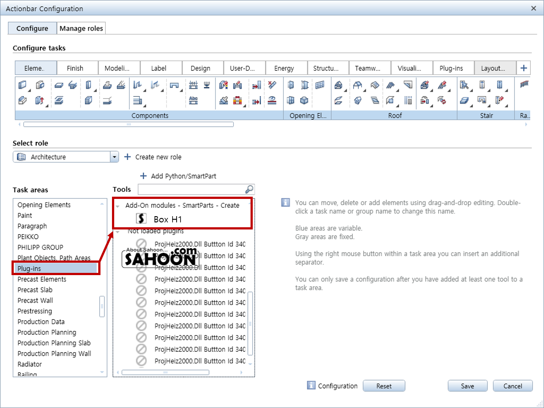544x408 pixels.
Task: Click the U-shaped chimney recess icon in Components
Action: click(174, 85)
